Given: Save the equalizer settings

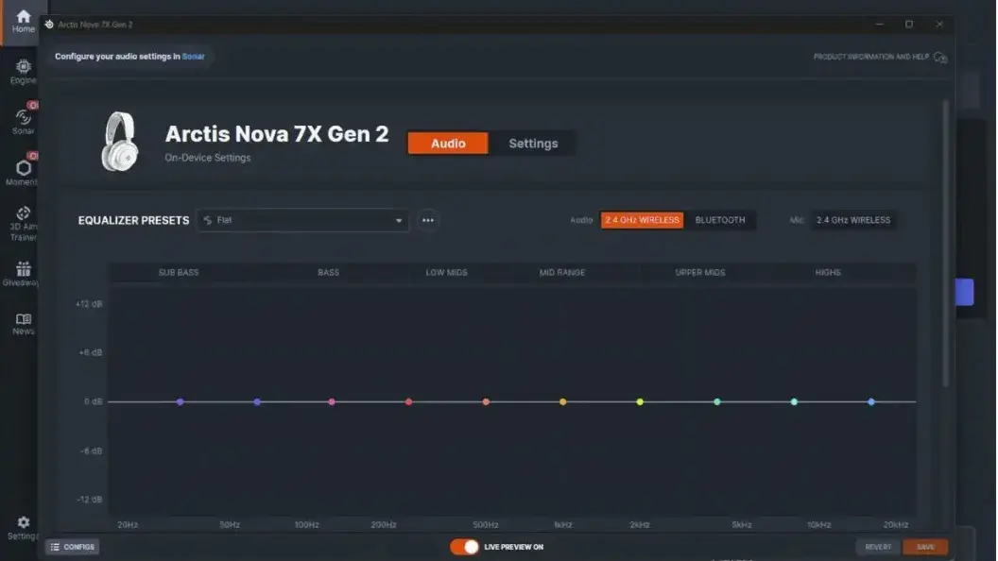Looking at the screenshot, I should (925, 547).
